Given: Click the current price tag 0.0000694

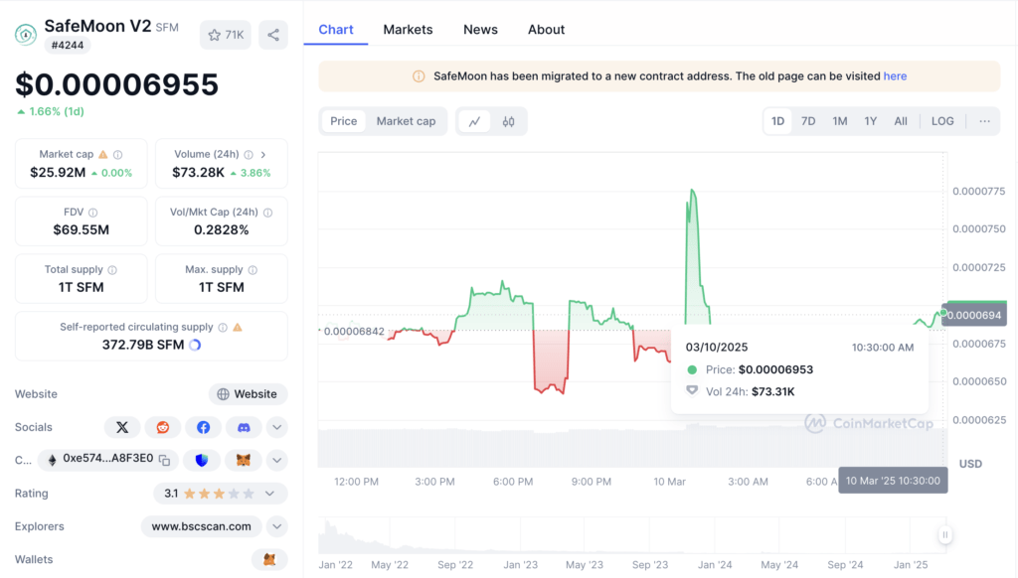Looking at the screenshot, I should point(974,315).
